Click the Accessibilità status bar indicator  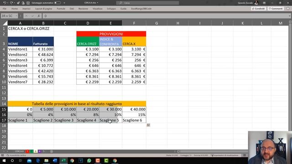[x=16, y=155]
